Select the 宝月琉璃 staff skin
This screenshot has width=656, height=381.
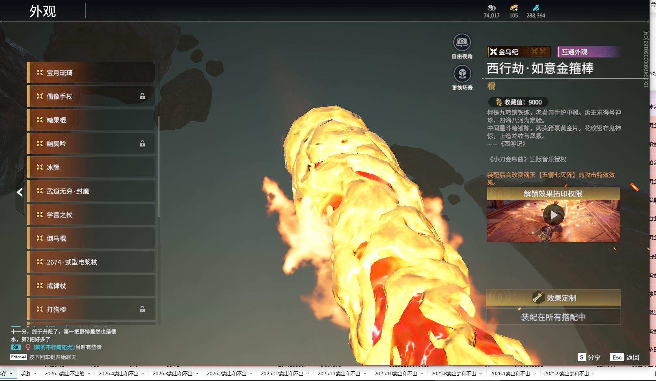click(x=91, y=73)
